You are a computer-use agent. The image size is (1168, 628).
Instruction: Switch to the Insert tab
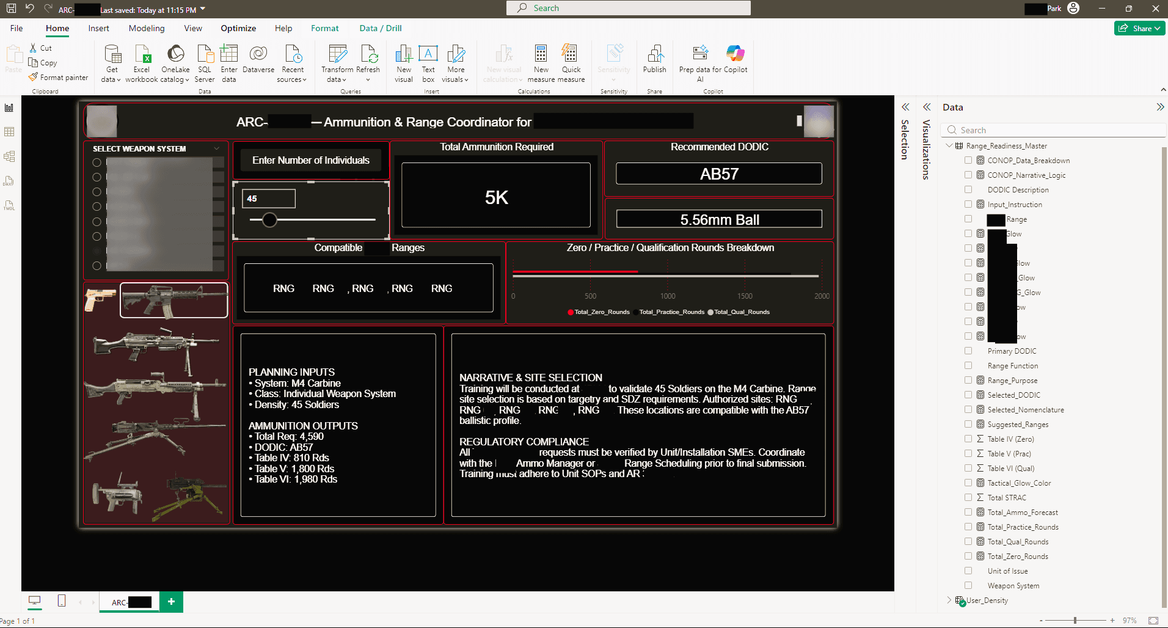[98, 28]
